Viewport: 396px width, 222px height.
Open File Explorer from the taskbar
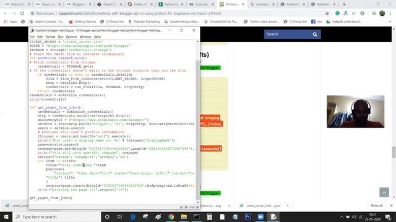click(x=184, y=216)
